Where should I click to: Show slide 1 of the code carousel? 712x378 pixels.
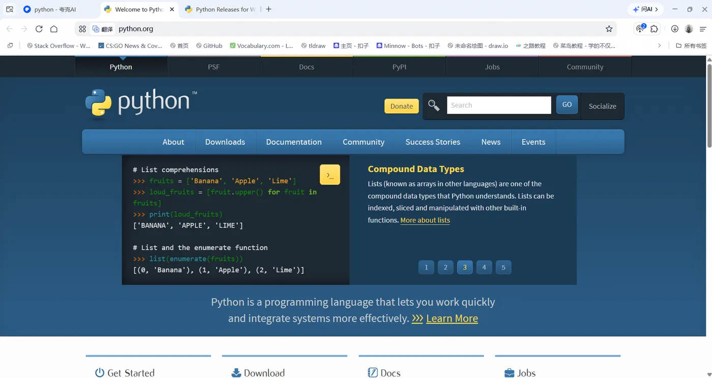tap(426, 267)
